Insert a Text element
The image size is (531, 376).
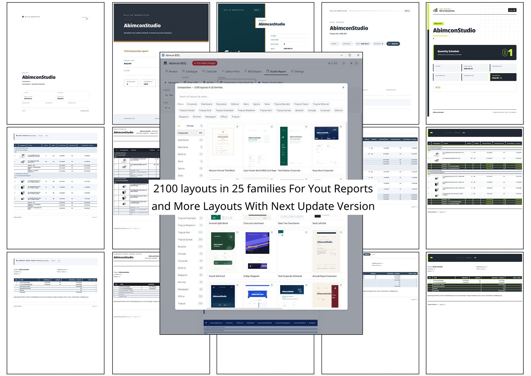(169, 95)
